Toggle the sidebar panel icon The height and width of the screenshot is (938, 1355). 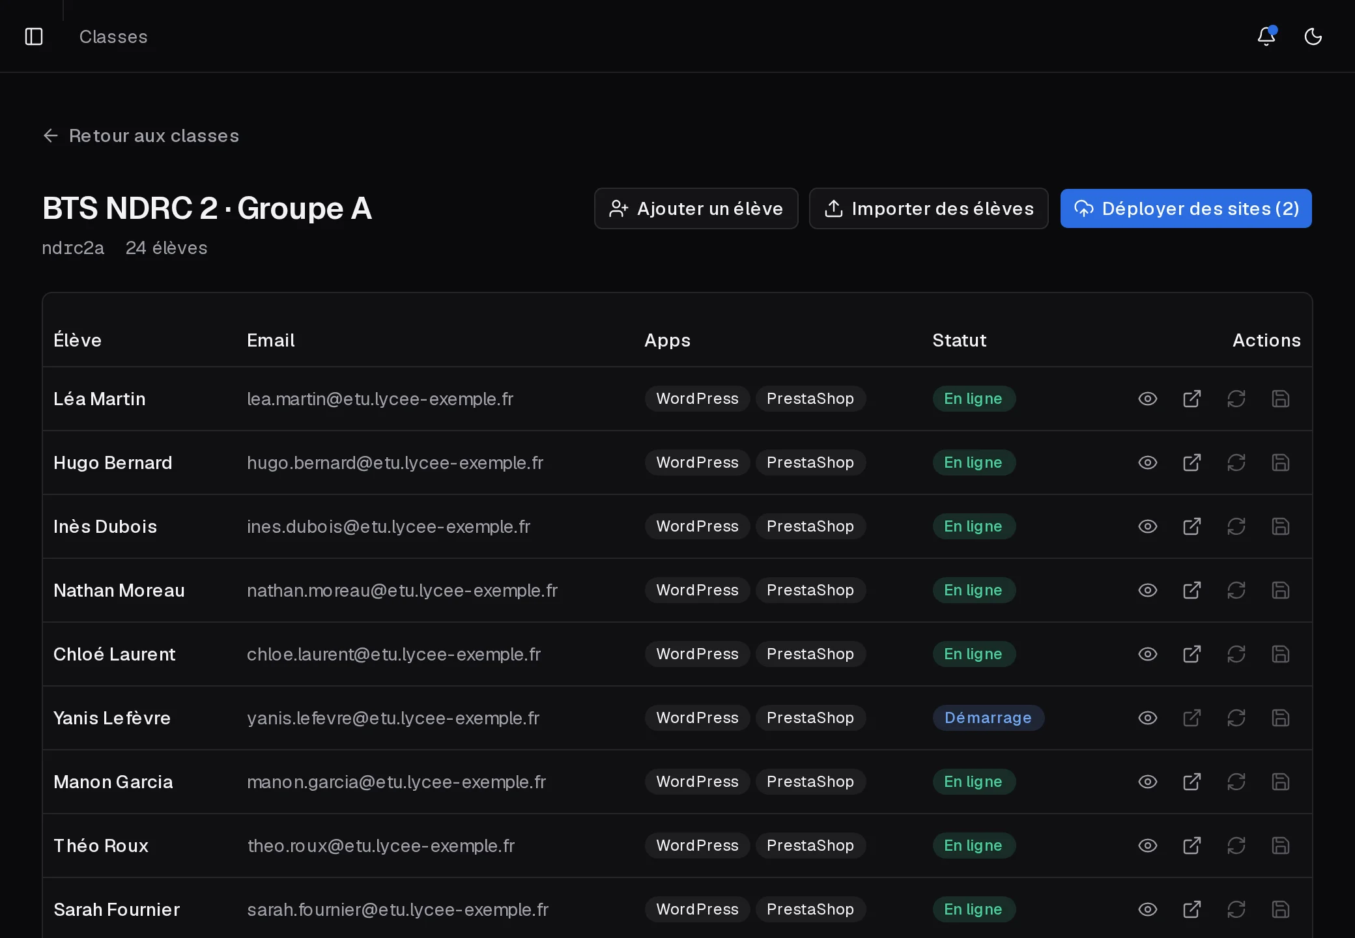34,36
